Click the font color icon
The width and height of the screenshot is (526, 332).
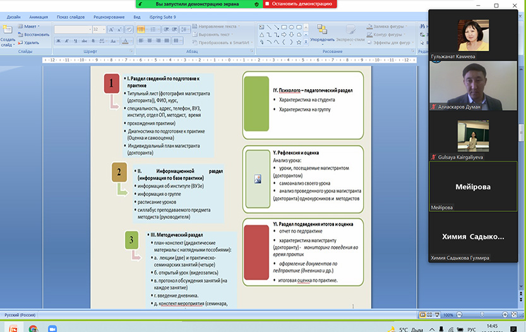pos(126,40)
